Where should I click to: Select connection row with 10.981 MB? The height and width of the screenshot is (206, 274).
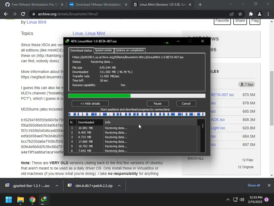click(x=133, y=128)
